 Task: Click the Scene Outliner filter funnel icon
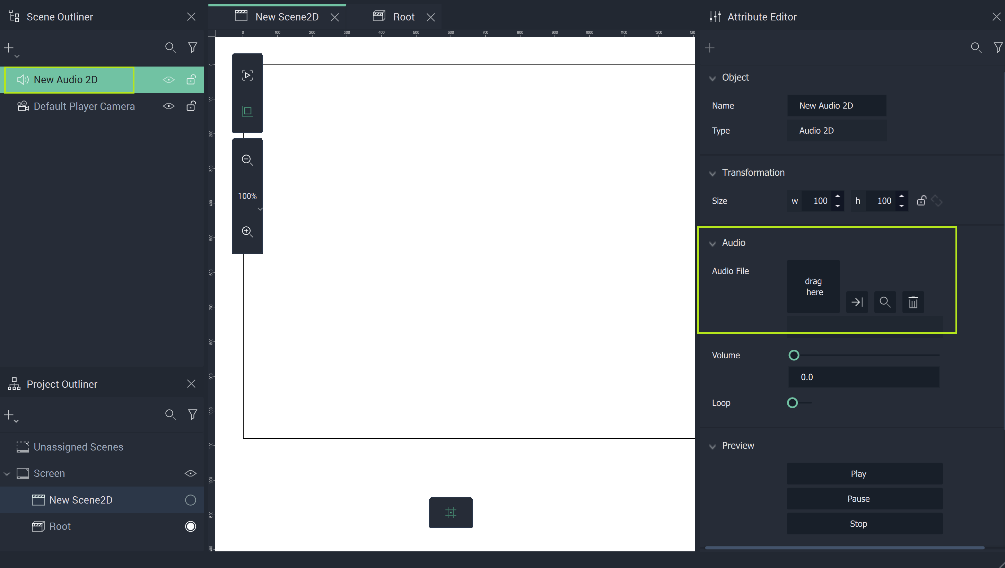192,47
